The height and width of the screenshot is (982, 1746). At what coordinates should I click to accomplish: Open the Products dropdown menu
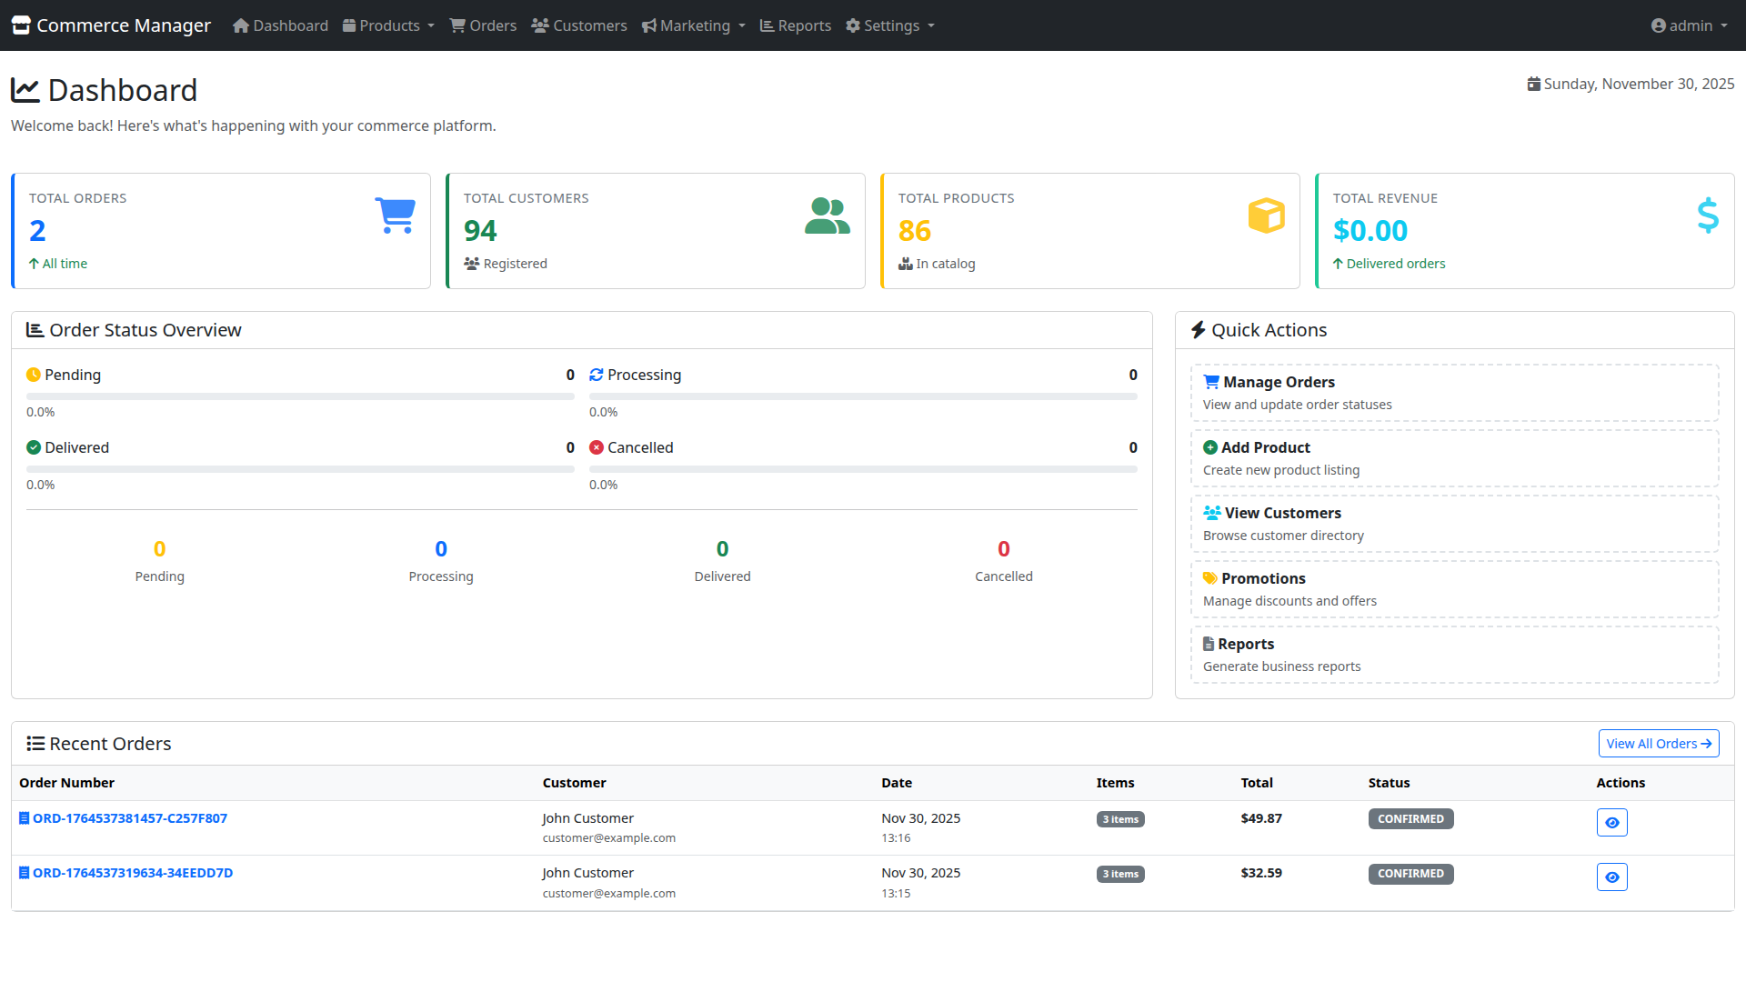(x=387, y=25)
